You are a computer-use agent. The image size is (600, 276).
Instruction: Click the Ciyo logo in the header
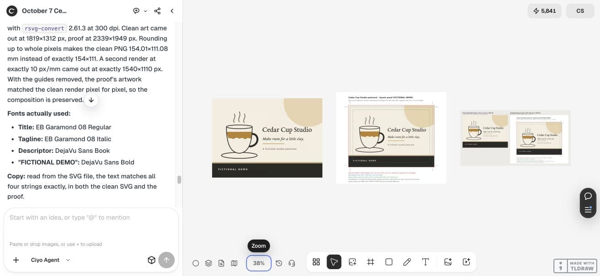[x=12, y=10]
